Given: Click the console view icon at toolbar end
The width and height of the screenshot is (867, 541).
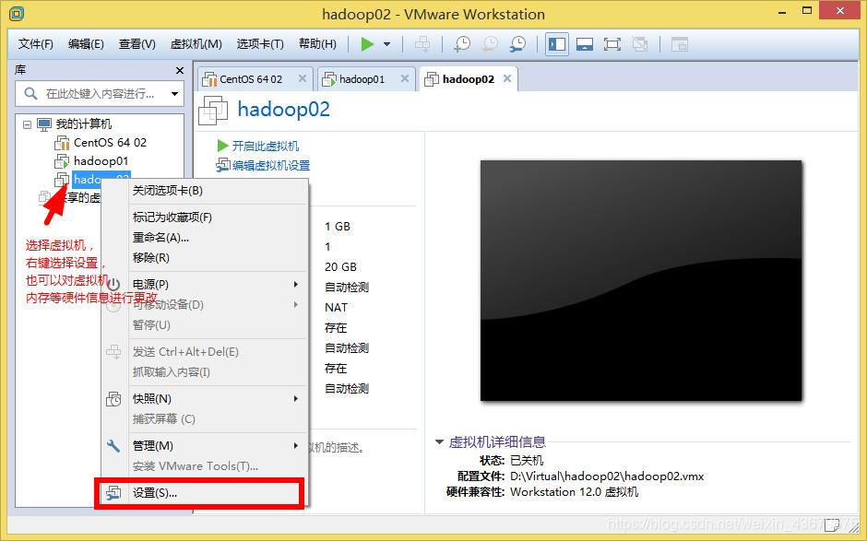Looking at the screenshot, I should pyautogui.click(x=679, y=44).
